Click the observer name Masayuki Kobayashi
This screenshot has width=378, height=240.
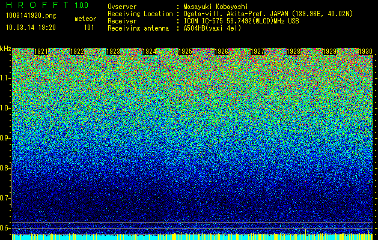click(x=216, y=7)
